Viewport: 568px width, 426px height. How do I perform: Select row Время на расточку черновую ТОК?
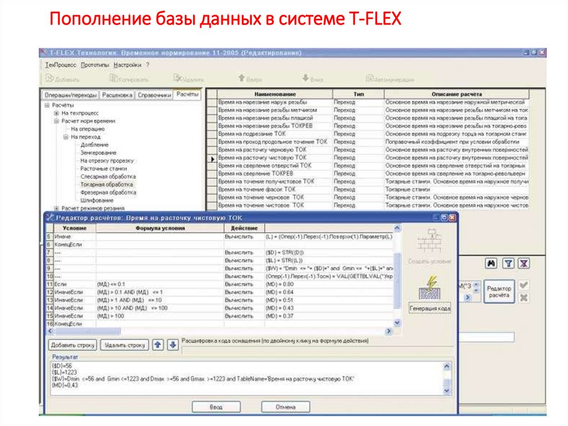373,150
